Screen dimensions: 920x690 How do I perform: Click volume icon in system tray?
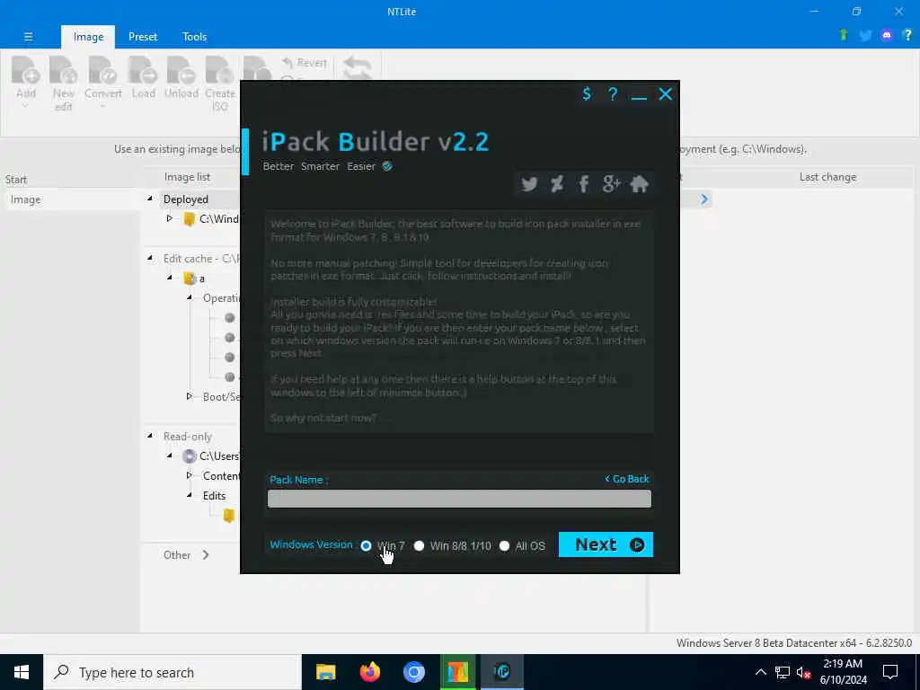[802, 672]
